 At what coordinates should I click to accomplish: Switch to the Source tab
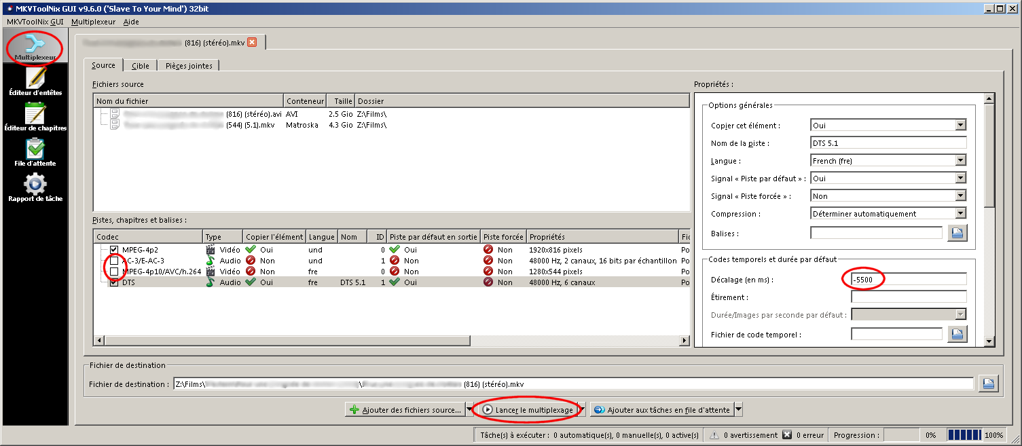104,65
